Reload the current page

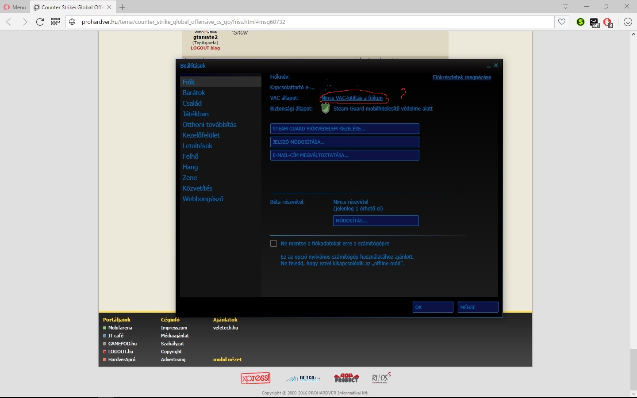[40, 22]
